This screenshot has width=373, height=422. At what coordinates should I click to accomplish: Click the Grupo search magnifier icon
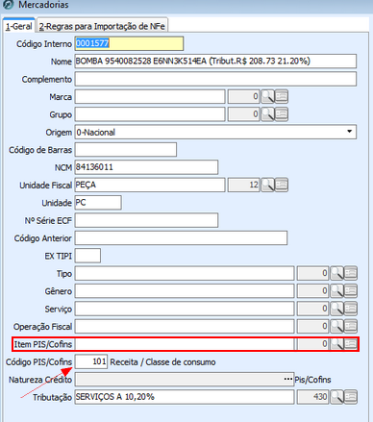coord(267,114)
